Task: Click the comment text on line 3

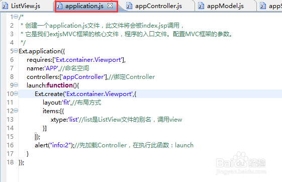Action: (x=127, y=34)
